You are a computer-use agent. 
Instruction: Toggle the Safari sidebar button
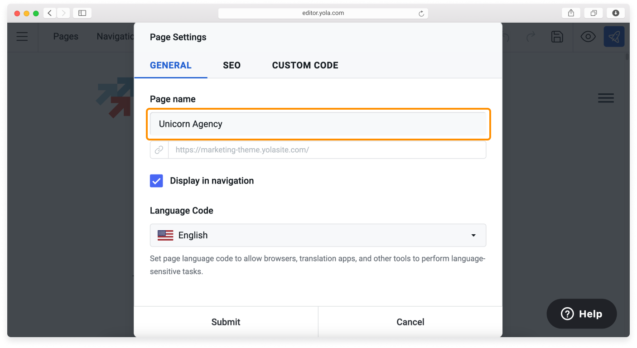[82, 13]
